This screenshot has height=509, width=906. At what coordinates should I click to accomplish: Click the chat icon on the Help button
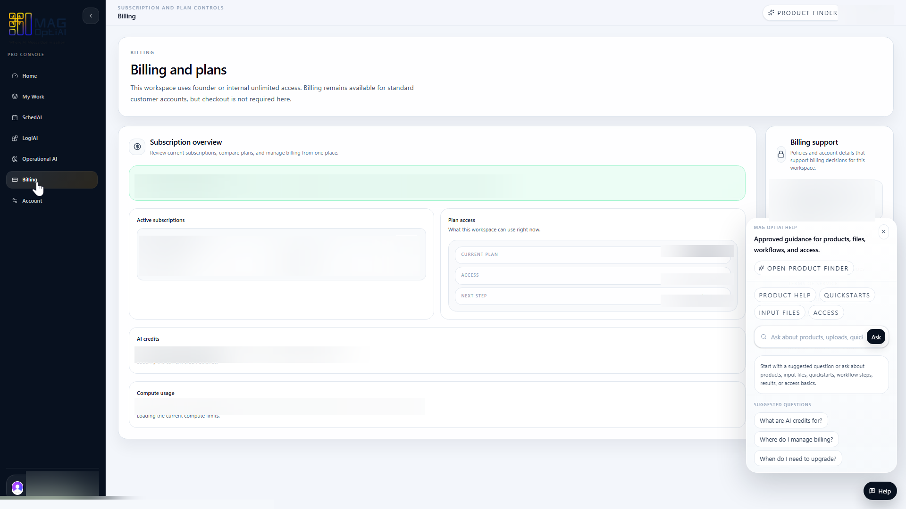(x=872, y=491)
